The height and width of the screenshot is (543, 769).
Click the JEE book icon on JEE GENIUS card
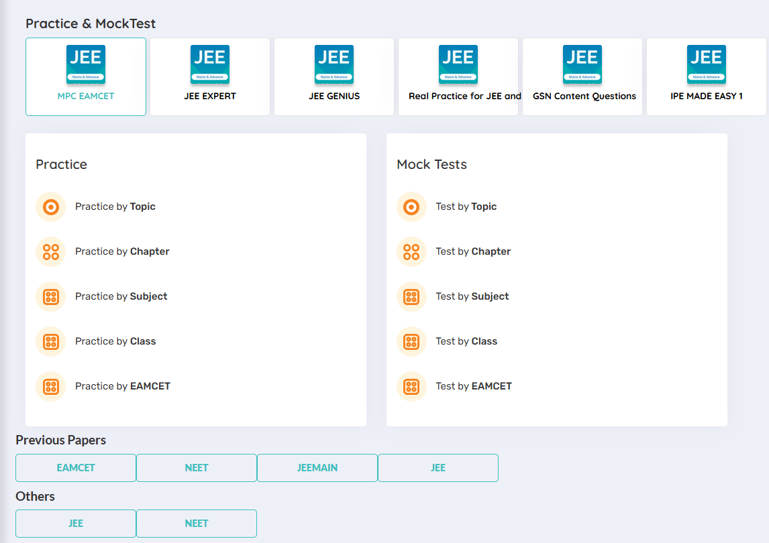point(334,64)
